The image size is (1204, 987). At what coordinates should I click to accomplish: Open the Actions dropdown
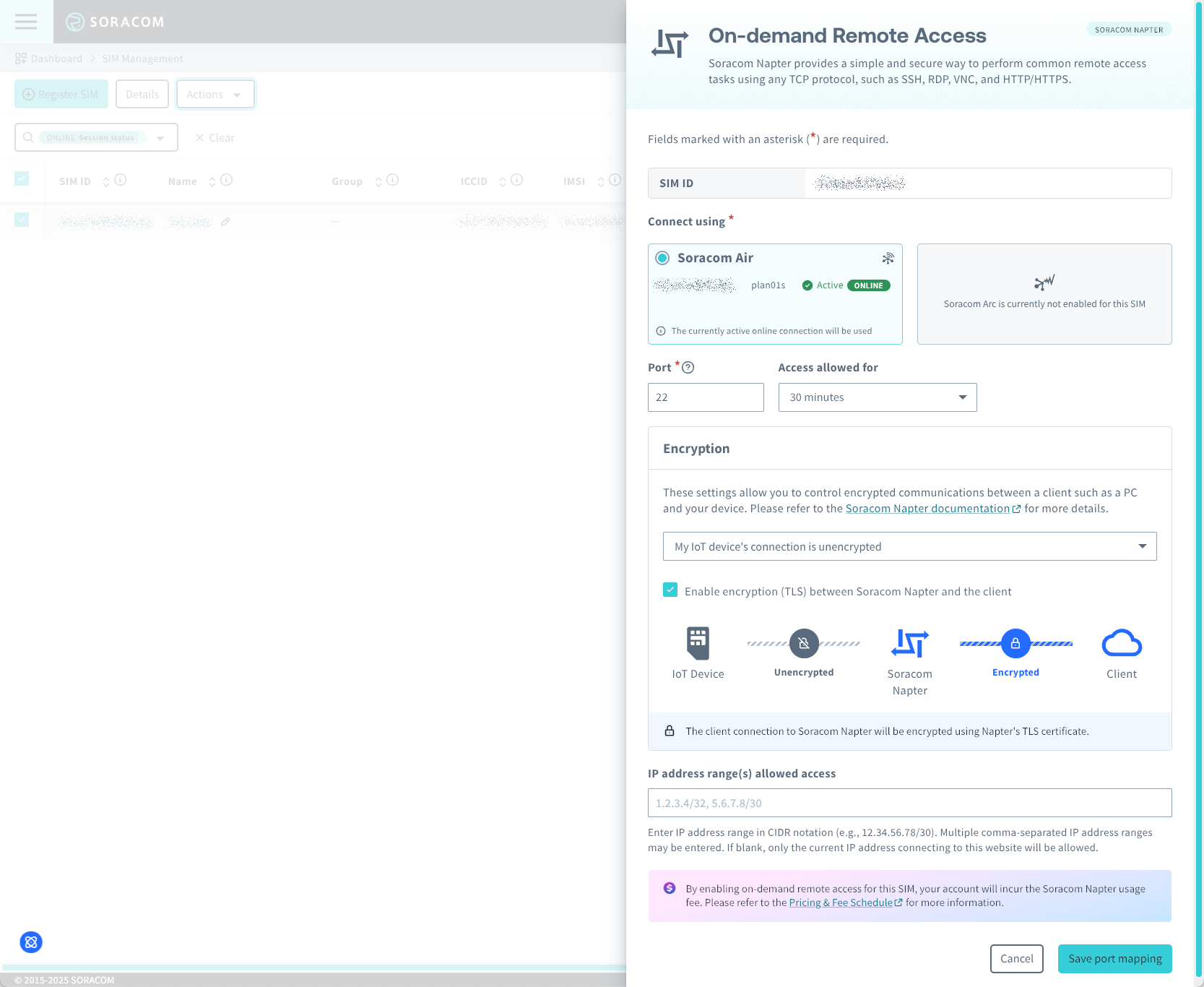215,94
